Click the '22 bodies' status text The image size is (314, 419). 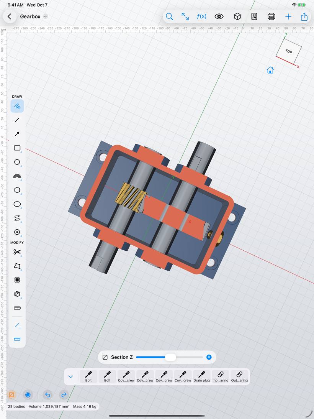pyautogui.click(x=16, y=406)
